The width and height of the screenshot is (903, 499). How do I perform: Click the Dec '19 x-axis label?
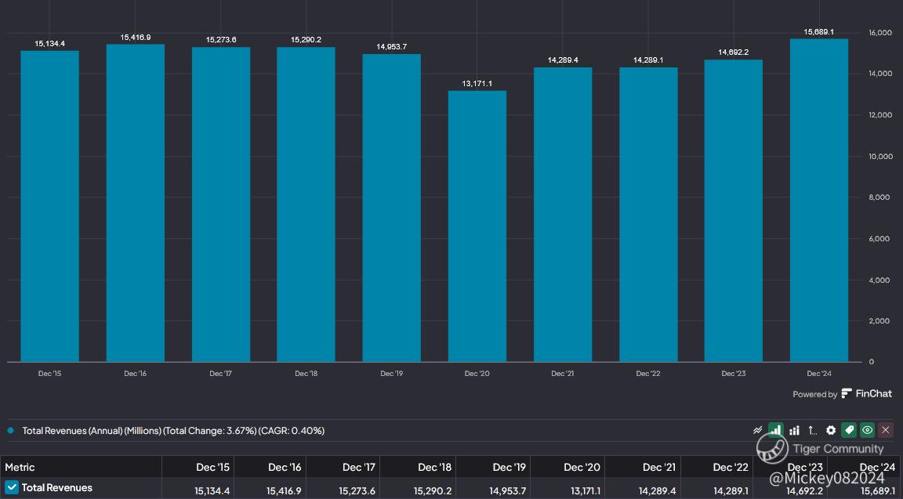pyautogui.click(x=392, y=374)
